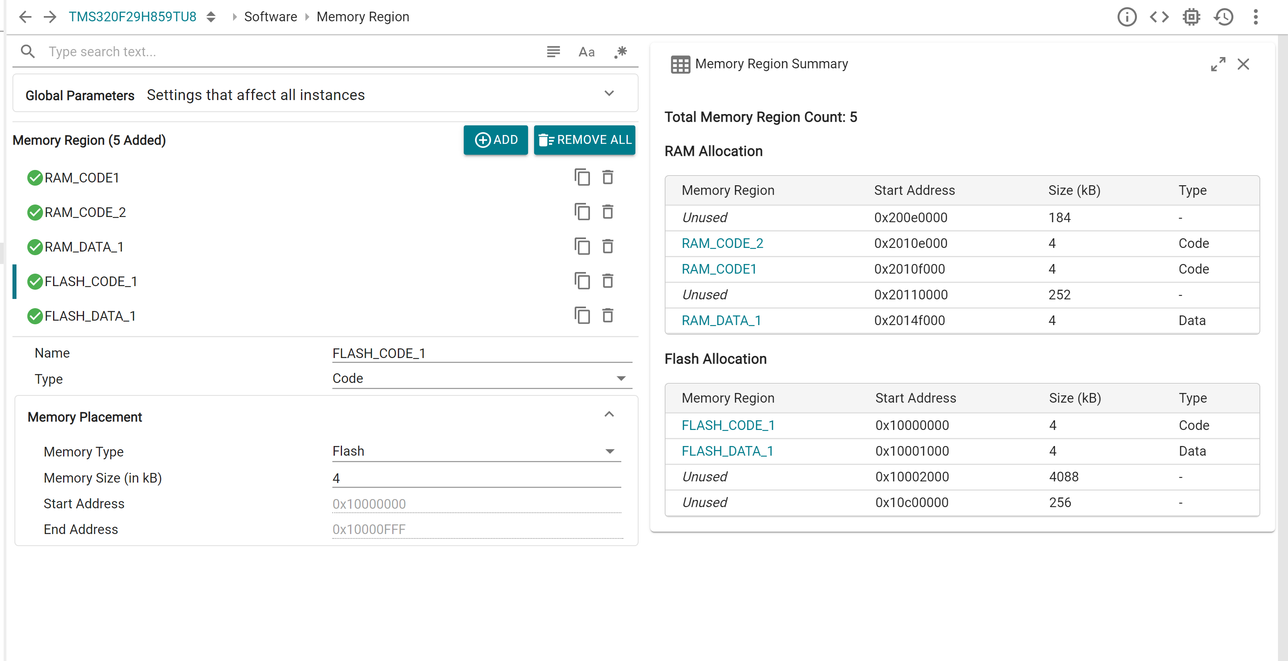Collapse the Global Parameters section
Screen dimensions: 1288x661
pyautogui.click(x=609, y=93)
